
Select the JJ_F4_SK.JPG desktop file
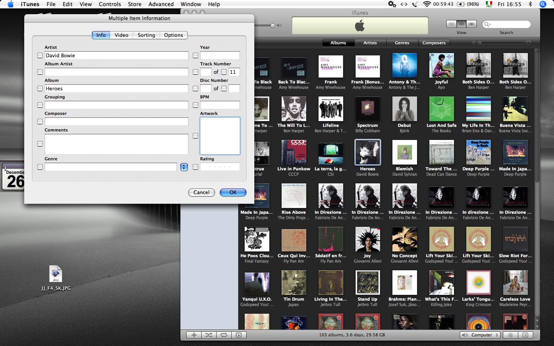[56, 278]
